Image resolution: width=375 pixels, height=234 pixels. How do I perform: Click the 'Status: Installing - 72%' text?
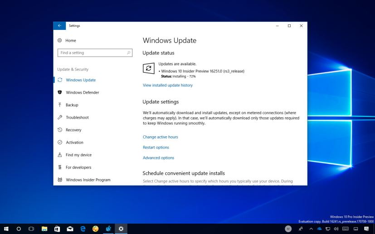[x=178, y=76]
